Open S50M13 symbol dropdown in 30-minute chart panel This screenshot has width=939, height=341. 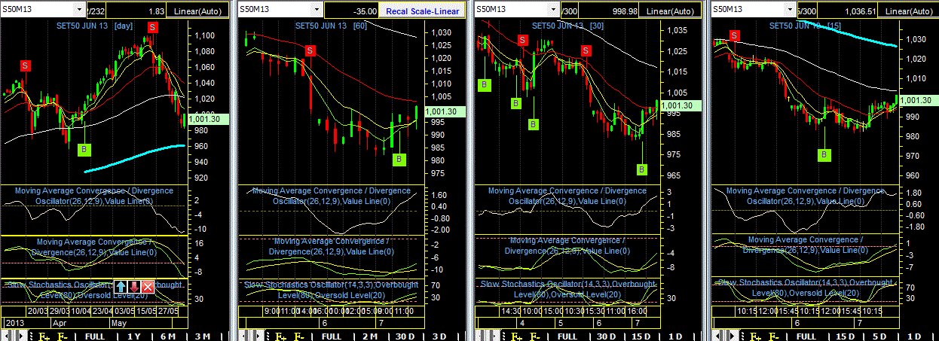[554, 10]
